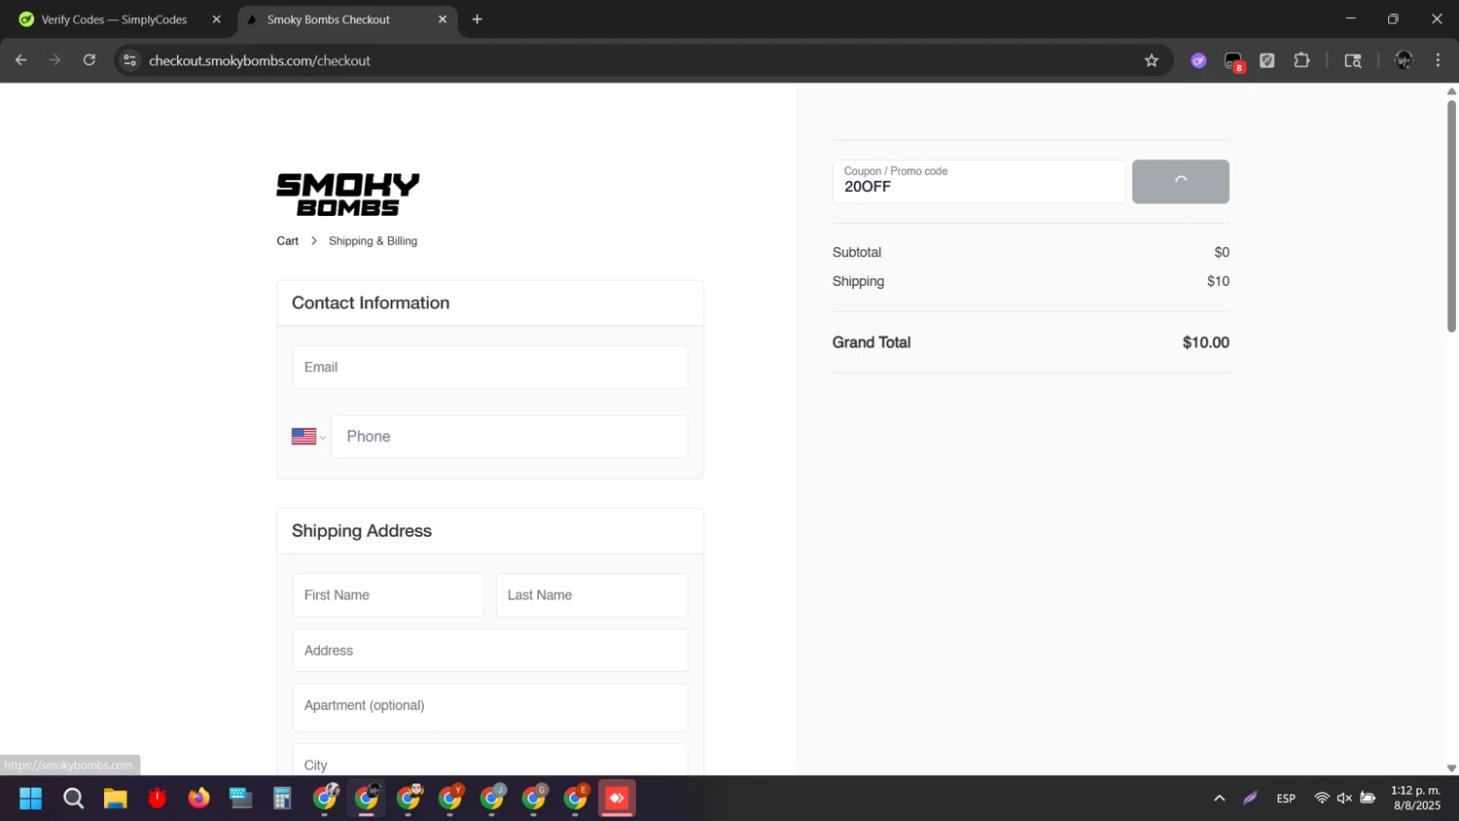Click into the Email field

click(x=490, y=367)
